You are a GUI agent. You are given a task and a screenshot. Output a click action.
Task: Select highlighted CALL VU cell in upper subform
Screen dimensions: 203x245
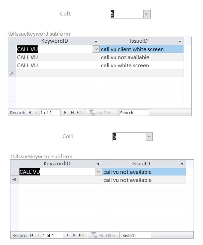(54, 49)
